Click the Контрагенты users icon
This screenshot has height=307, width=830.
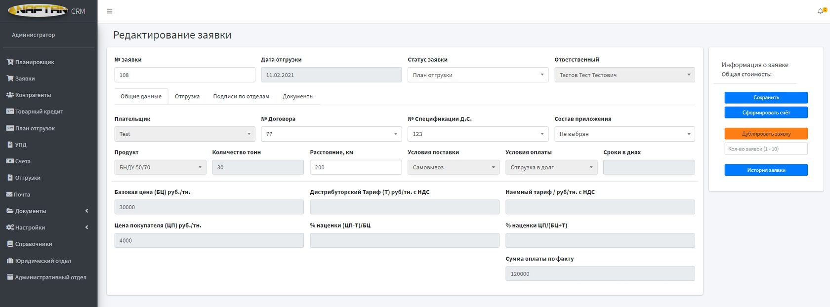pyautogui.click(x=10, y=95)
